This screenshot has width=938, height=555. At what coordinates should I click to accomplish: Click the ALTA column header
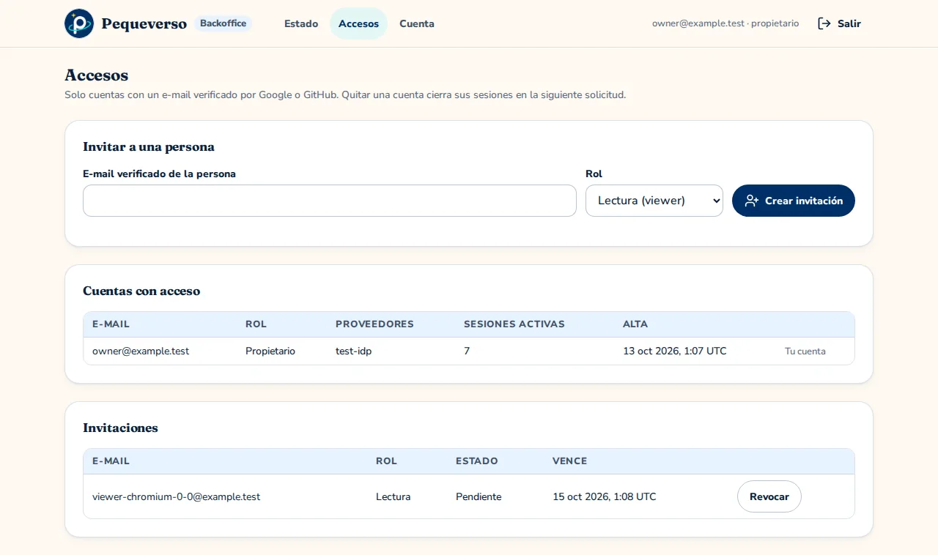635,324
